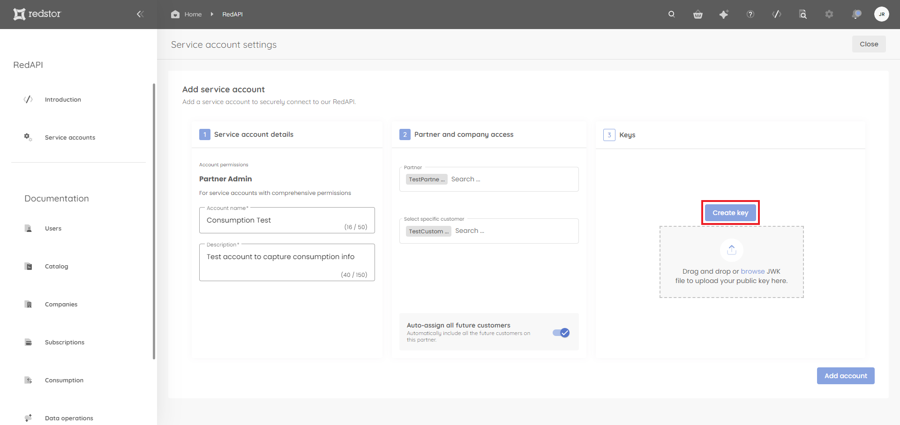This screenshot has height=425, width=900.
Task: Click the Create key button
Action: [730, 213]
